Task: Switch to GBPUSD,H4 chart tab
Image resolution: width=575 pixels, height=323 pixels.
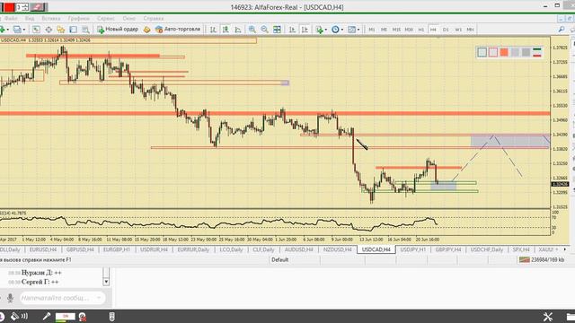Action: tap(80, 249)
